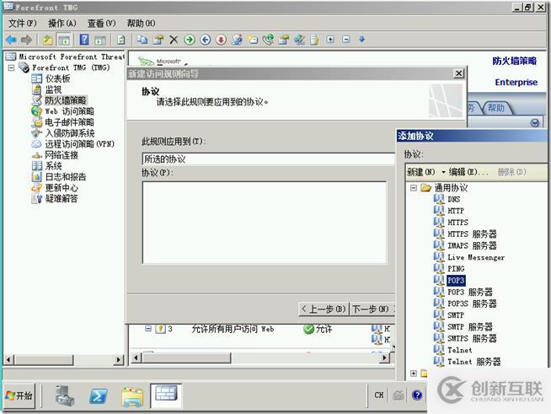Select 防火墙策略 in the console tree
This screenshot has width=551, height=414.
click(66, 100)
